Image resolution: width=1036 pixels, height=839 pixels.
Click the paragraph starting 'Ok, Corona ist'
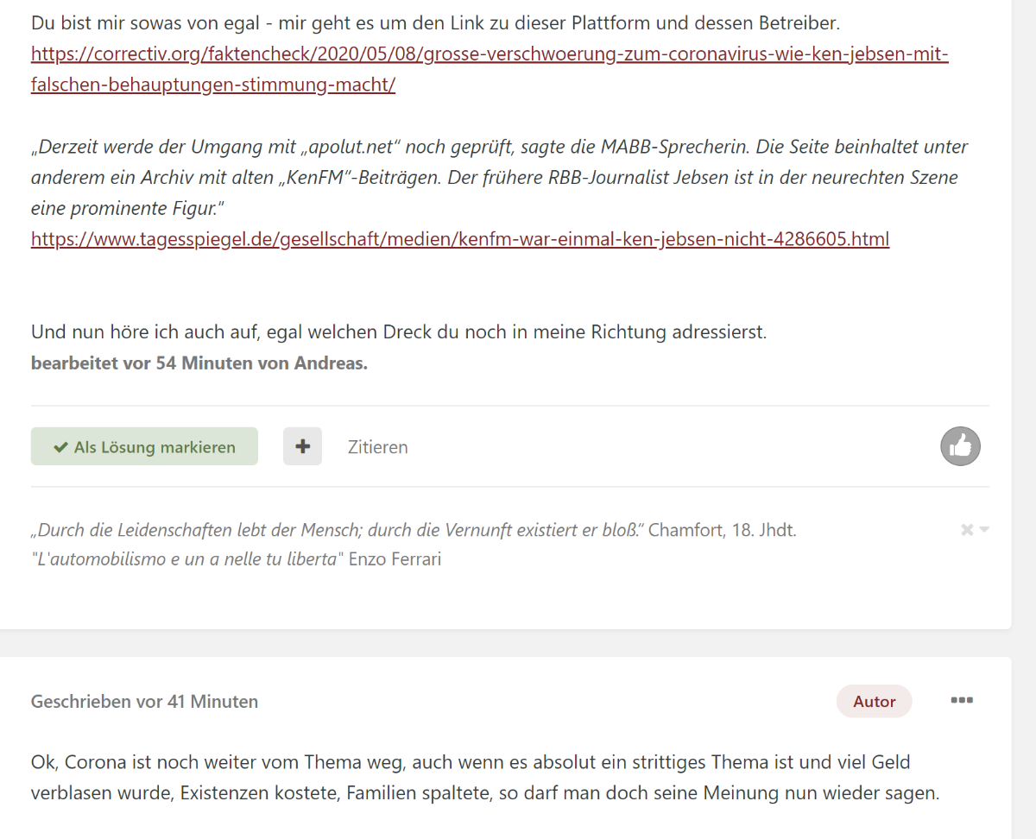[x=484, y=777]
